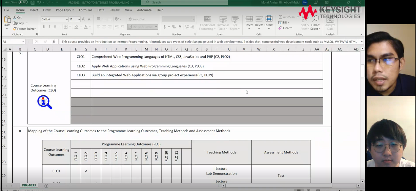Toggle Italic formatting
The height and width of the screenshot is (191, 416).
coord(49,27)
